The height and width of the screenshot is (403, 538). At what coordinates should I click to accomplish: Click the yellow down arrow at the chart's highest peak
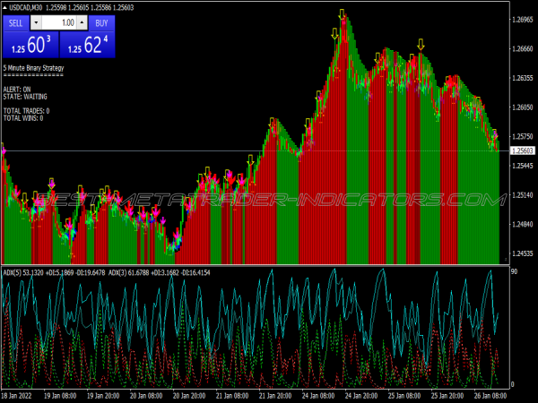coord(342,14)
